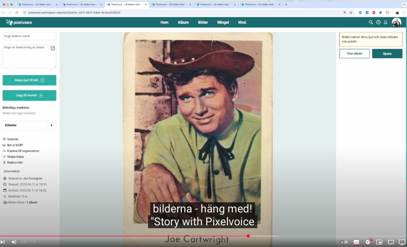This screenshot has width=407, height=247.
Task: Toggle the video autoplay switch
Action: click(x=344, y=242)
